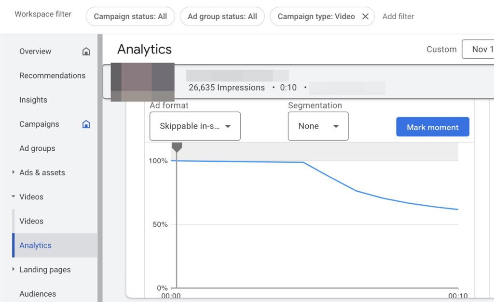Click the home icon beside Campaigns
Viewport: 494px width, 302px height.
pyautogui.click(x=86, y=124)
